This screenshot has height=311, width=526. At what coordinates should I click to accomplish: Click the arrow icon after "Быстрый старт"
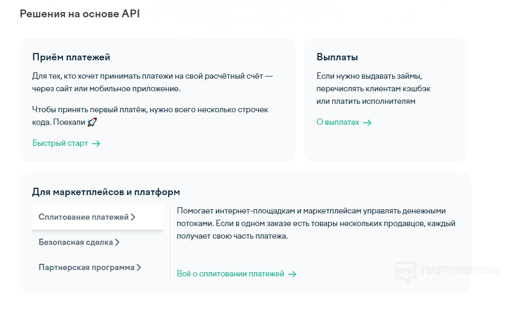click(96, 143)
